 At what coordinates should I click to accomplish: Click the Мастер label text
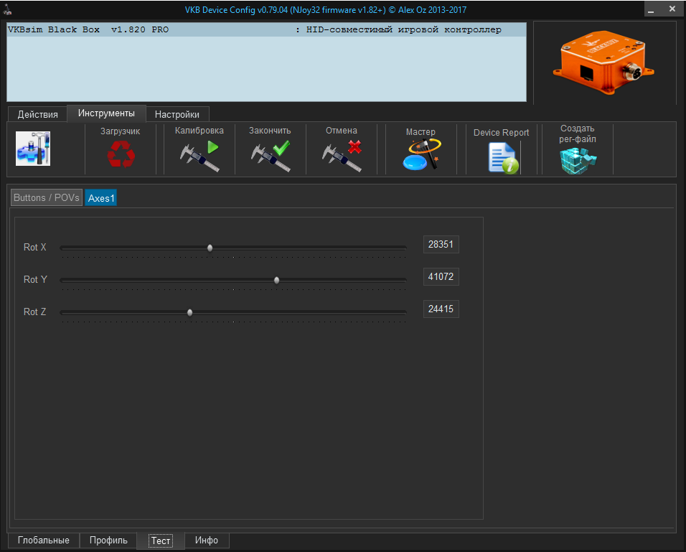pos(420,132)
